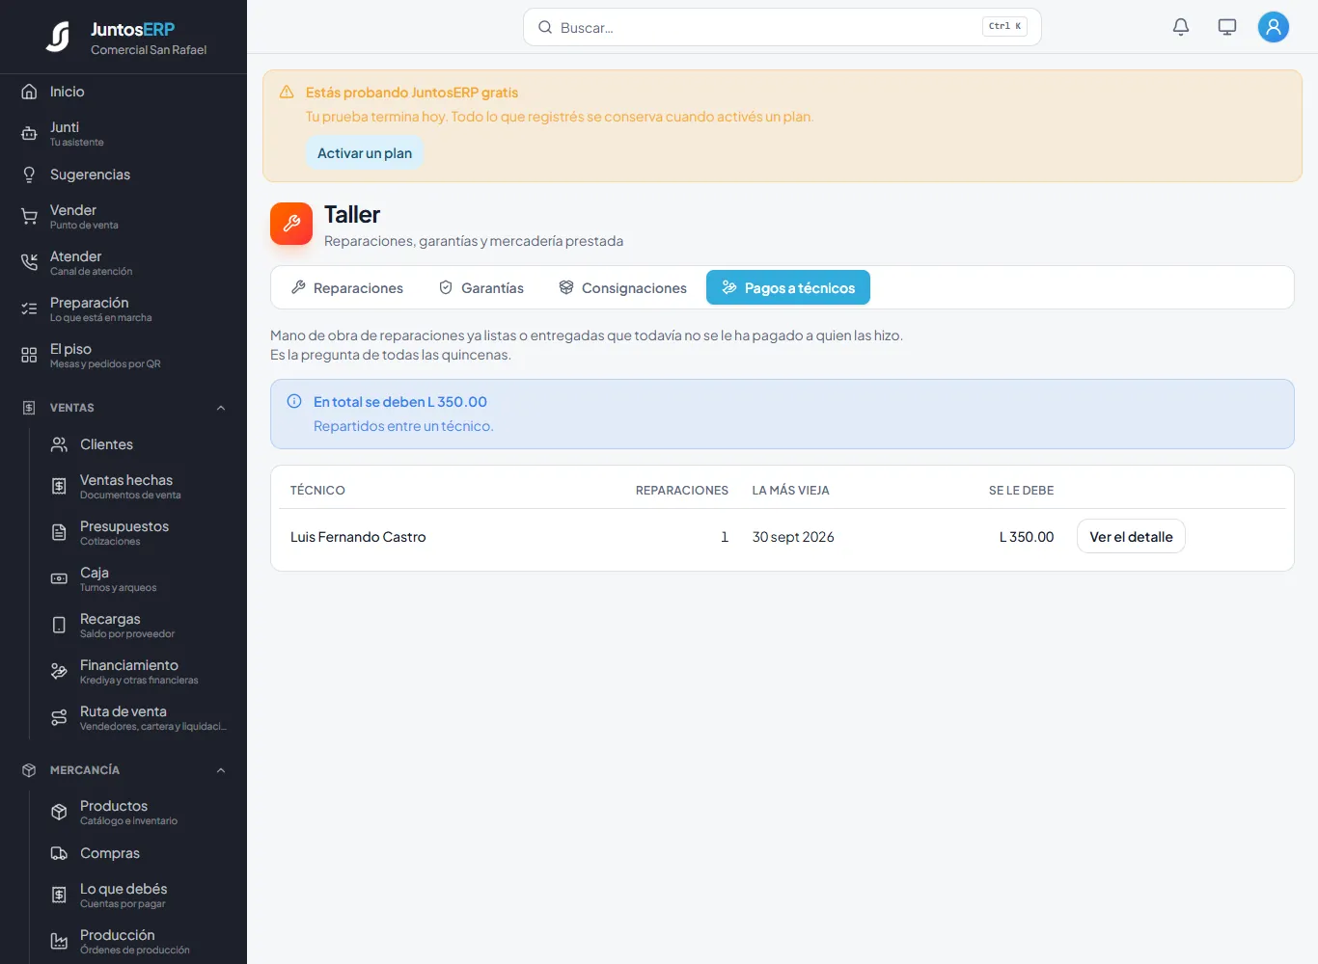
Task: Click Ver el detalle for Luis Fernando Castro
Action: click(1131, 537)
